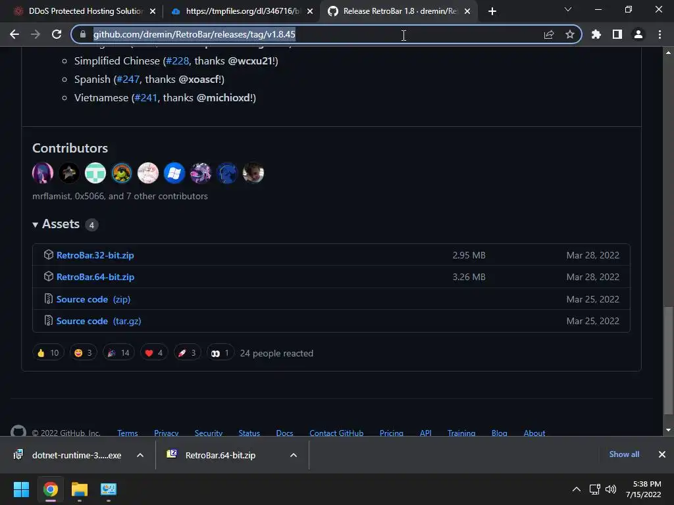Go back to the previous page
The height and width of the screenshot is (505, 674).
14,34
